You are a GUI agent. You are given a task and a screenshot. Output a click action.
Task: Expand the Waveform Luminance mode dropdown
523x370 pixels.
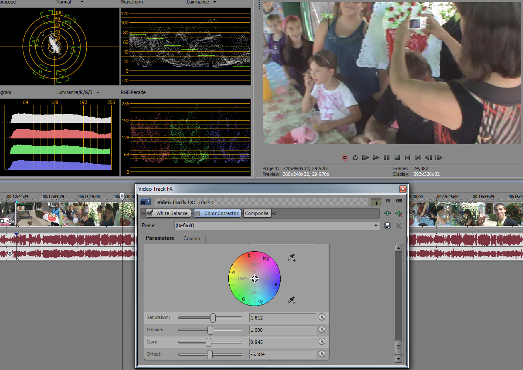214,2
